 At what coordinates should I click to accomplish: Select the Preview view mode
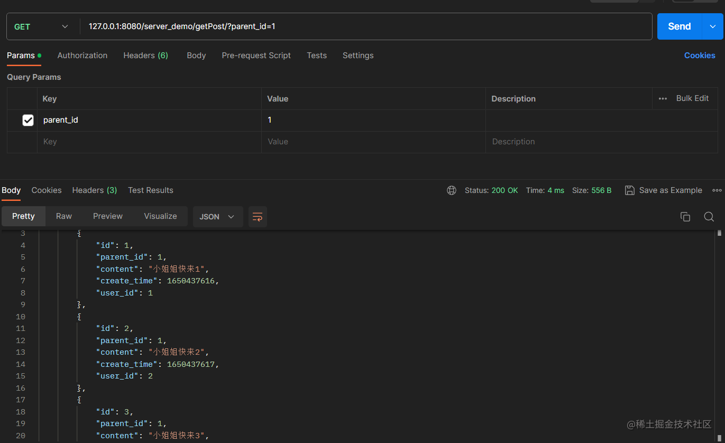[x=108, y=216]
